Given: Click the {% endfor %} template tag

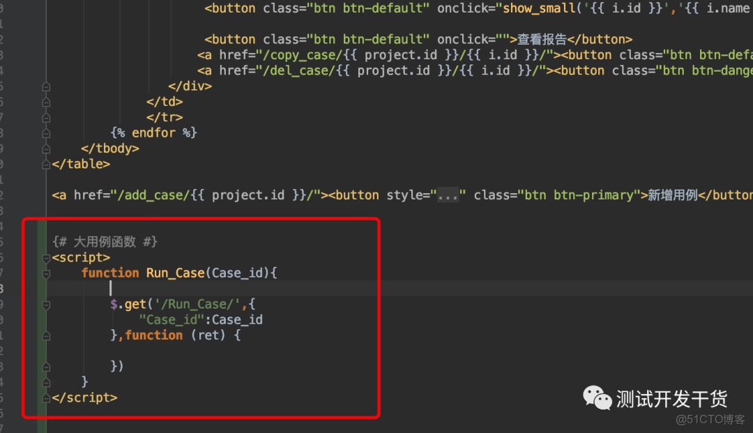Looking at the screenshot, I should point(153,133).
